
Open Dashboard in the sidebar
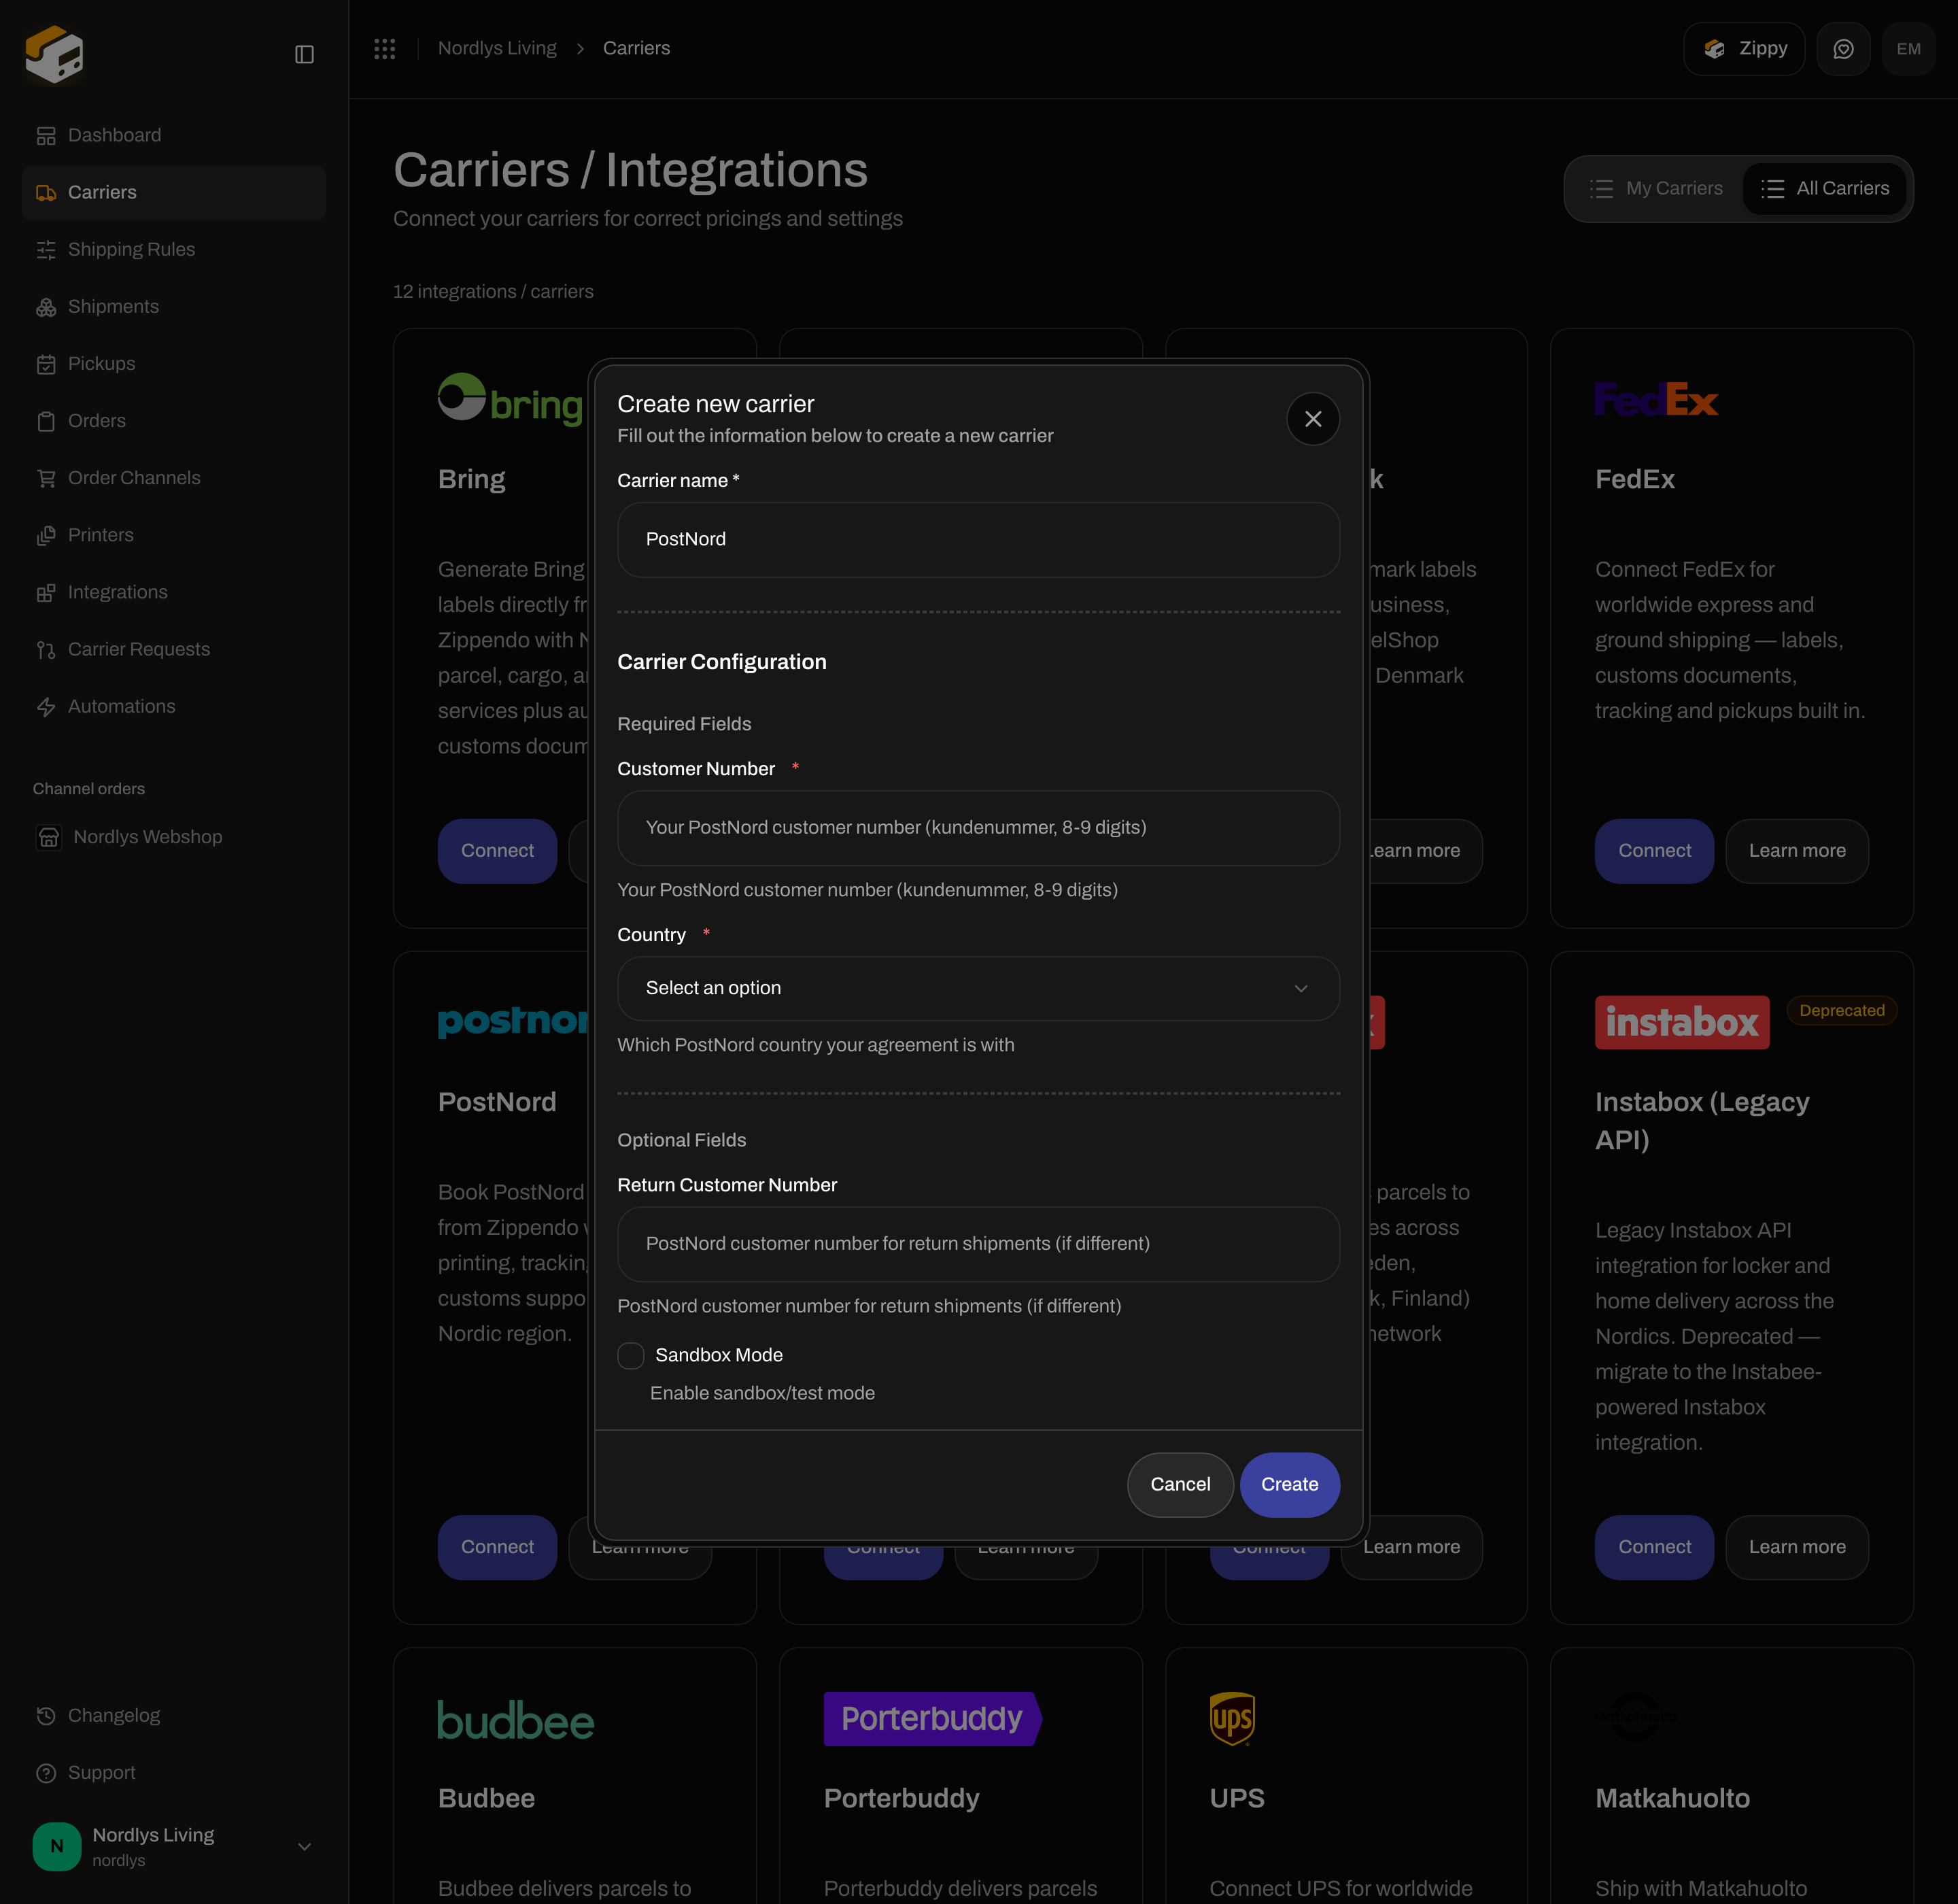coord(174,136)
